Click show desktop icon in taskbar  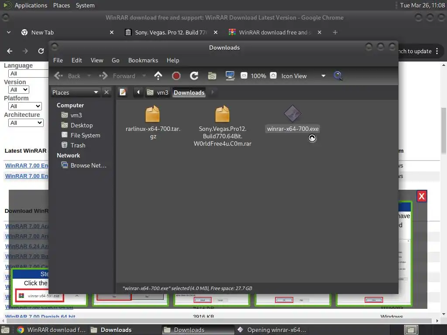(x=5, y=330)
